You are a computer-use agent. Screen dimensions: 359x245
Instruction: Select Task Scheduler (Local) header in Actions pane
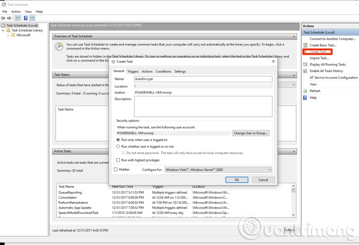point(331,33)
